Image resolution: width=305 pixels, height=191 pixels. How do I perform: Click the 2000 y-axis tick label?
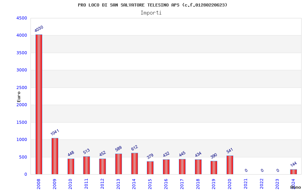point(22,105)
